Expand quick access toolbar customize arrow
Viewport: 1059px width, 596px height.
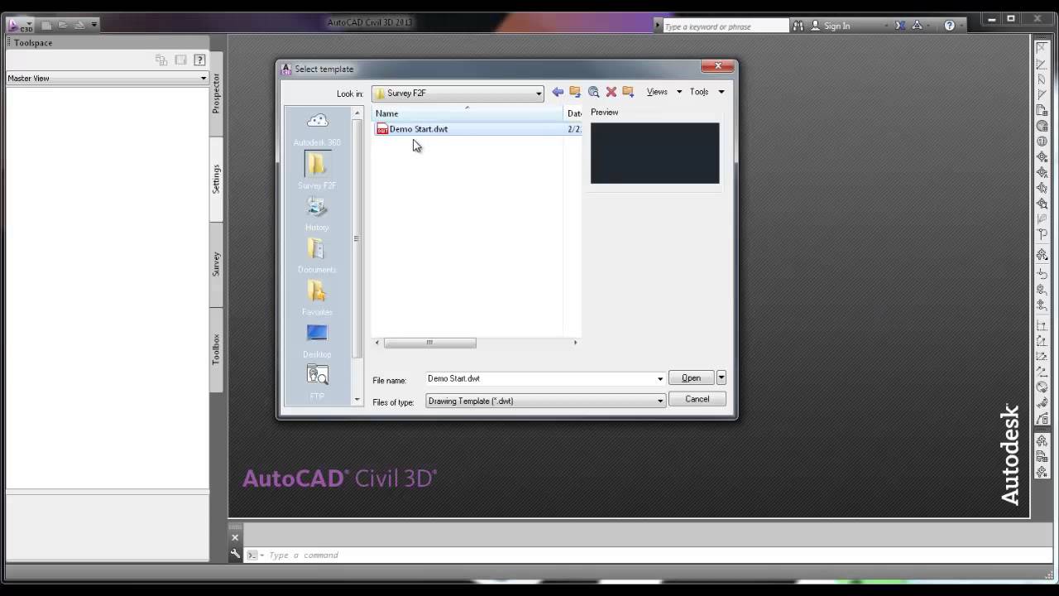(x=94, y=25)
